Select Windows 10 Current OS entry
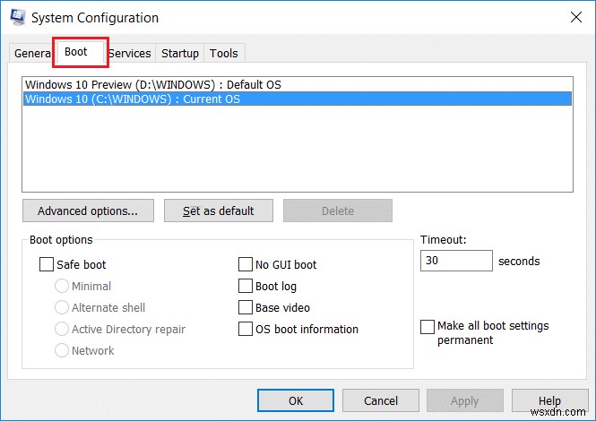The image size is (596, 421). pos(133,99)
